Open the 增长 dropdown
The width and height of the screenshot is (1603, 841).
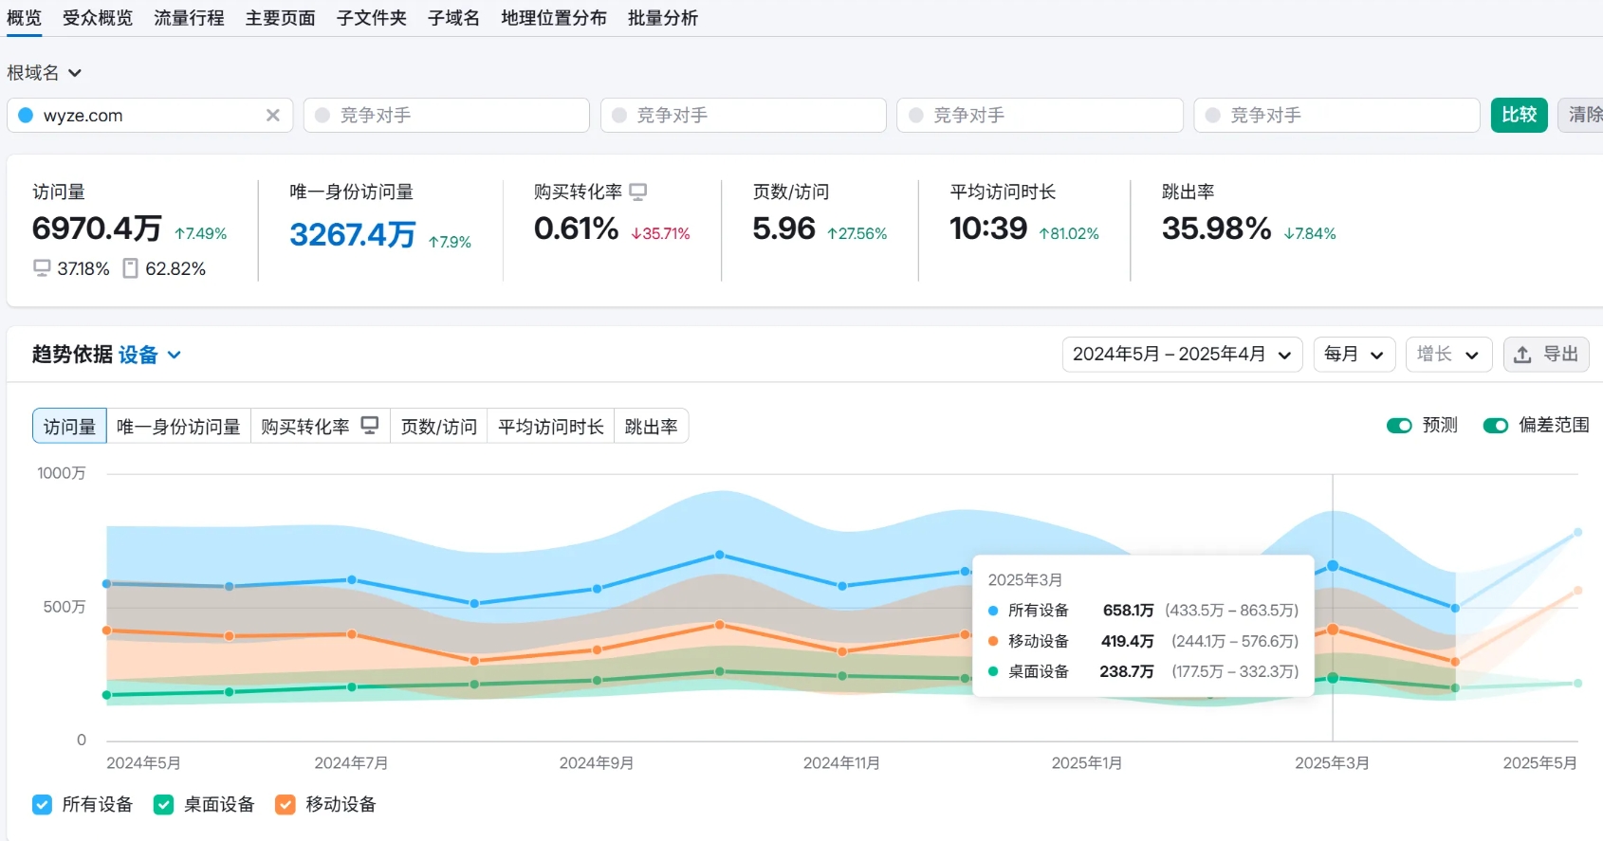pos(1448,355)
